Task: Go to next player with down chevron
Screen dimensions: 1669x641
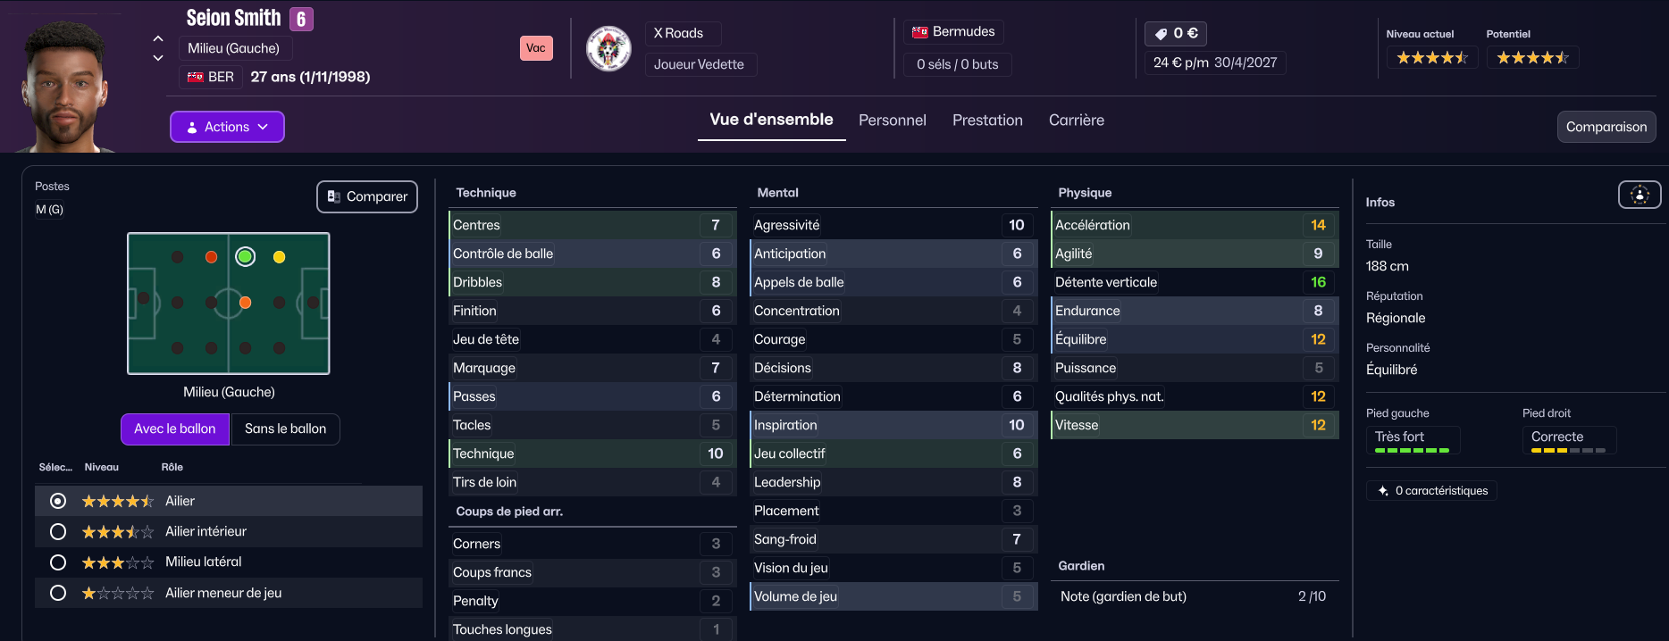Action: [158, 58]
